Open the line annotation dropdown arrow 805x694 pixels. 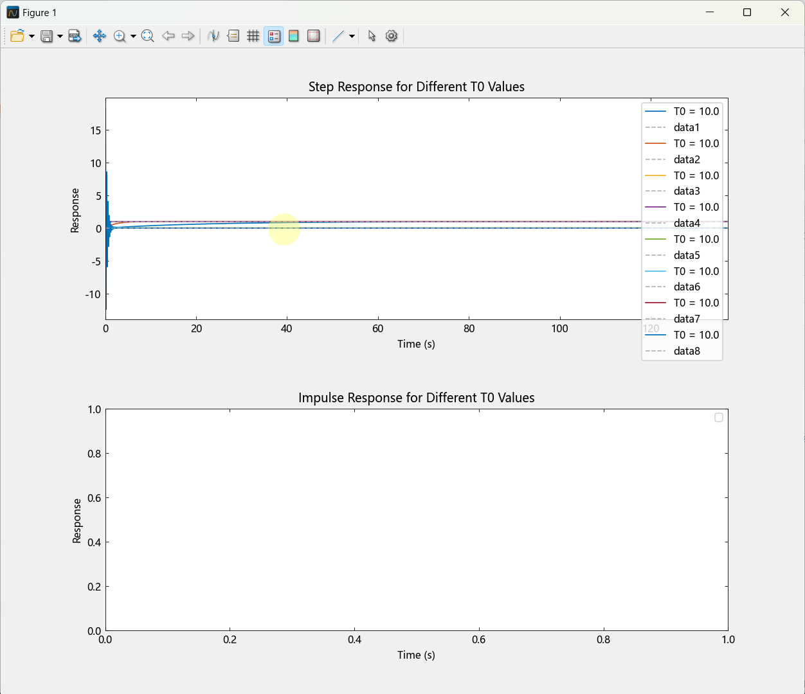pos(352,37)
